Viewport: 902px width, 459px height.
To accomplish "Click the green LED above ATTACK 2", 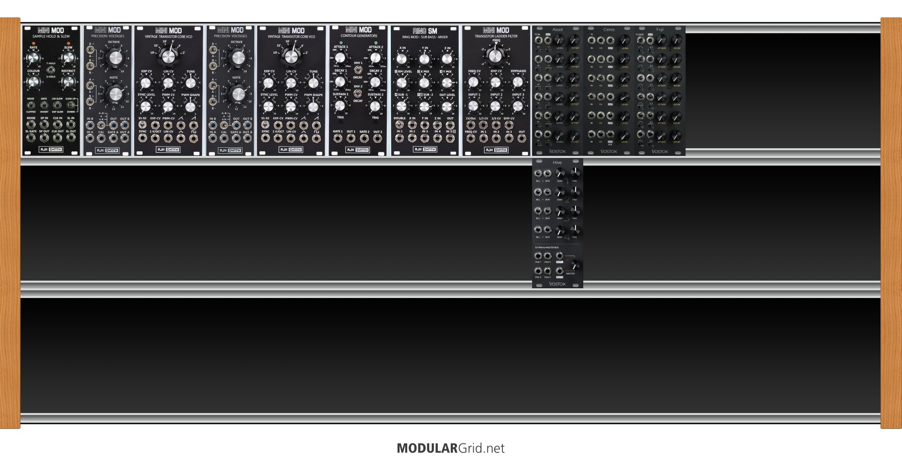I will [376, 43].
